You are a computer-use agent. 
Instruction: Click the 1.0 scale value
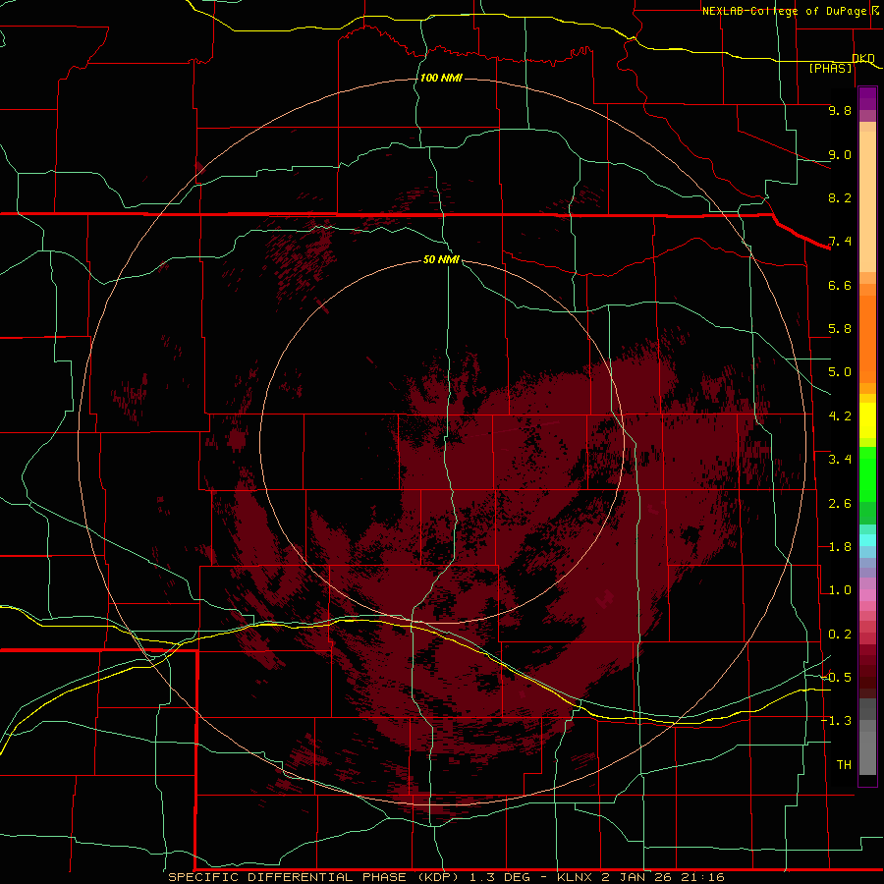coord(840,590)
